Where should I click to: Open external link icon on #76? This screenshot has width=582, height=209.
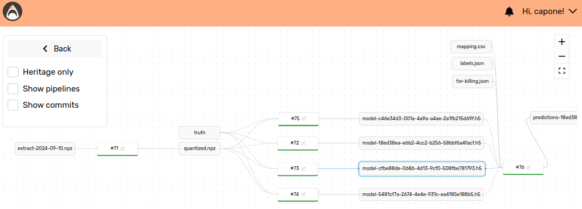(x=529, y=167)
